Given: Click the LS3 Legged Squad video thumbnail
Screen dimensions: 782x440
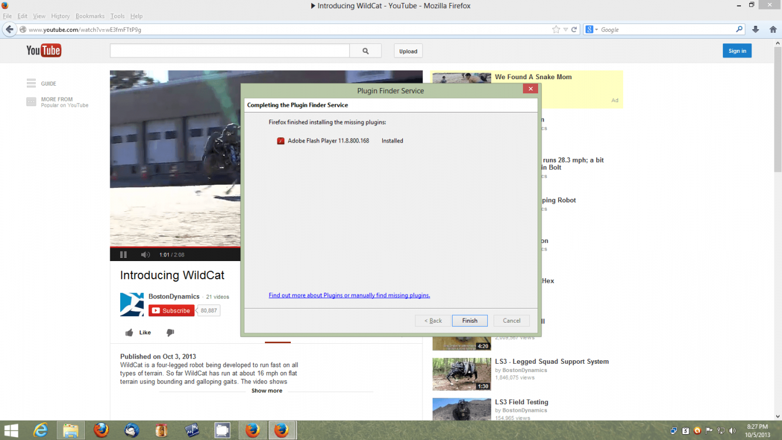Looking at the screenshot, I should click(x=461, y=374).
